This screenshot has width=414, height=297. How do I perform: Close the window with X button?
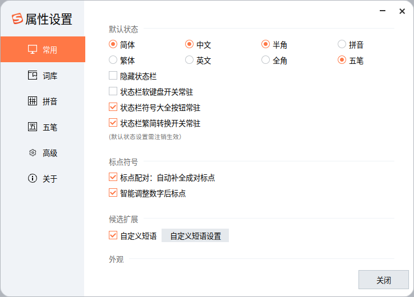402,11
